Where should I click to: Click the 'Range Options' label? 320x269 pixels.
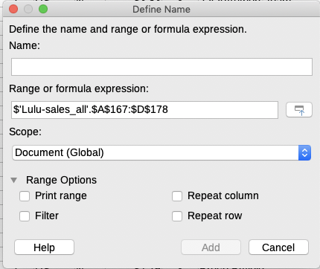(x=61, y=180)
